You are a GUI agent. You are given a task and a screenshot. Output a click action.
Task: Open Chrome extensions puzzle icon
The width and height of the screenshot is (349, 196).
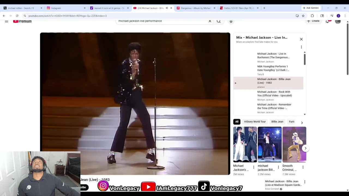[x=312, y=16]
